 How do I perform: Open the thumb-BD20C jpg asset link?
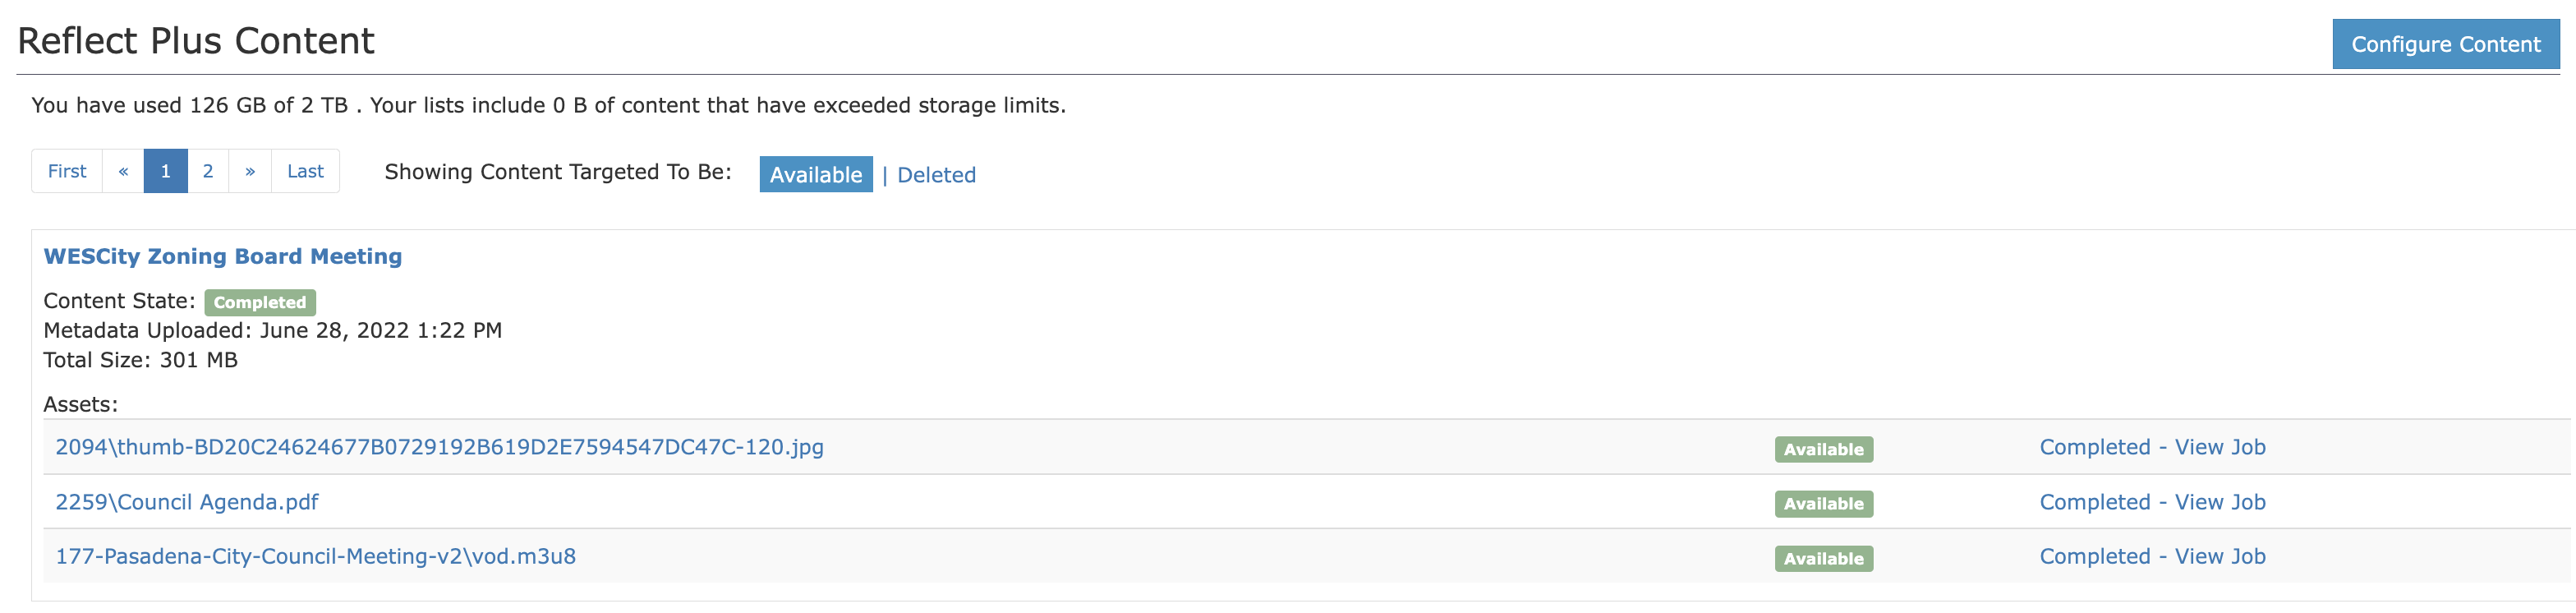(439, 447)
